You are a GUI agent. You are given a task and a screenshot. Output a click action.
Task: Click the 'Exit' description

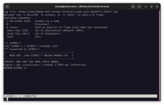click(x=38, y=37)
